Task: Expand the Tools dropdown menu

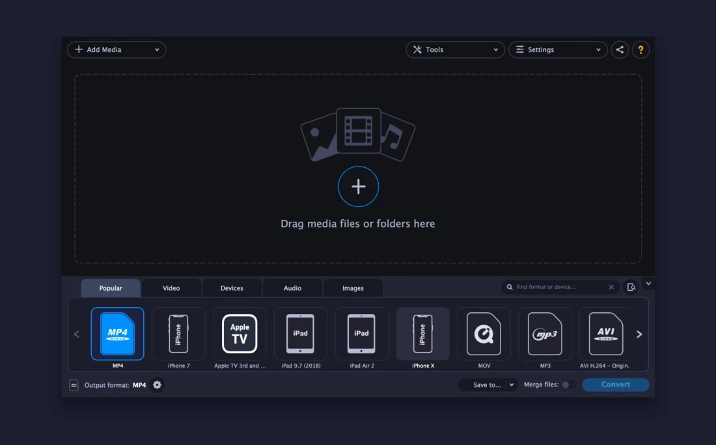Action: (455, 50)
